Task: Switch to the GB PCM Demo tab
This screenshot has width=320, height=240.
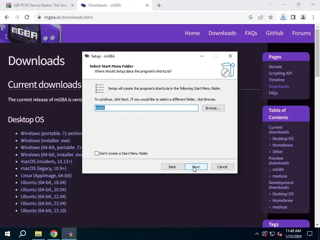Action: coord(40,5)
